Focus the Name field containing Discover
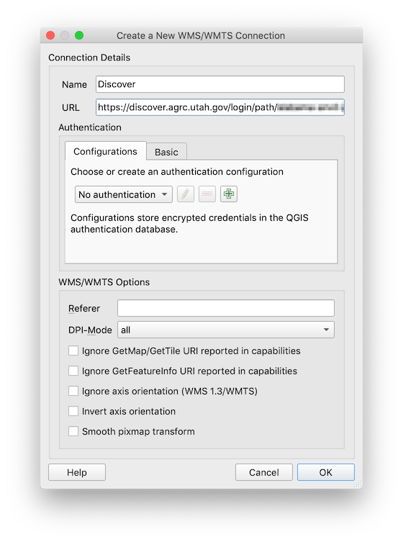Viewport: 403px width, 542px height. point(220,84)
